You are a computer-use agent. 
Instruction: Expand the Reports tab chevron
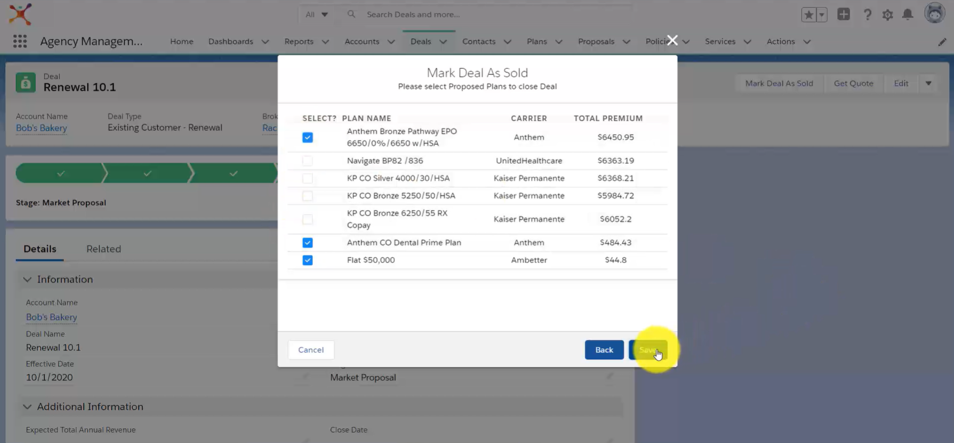click(326, 42)
